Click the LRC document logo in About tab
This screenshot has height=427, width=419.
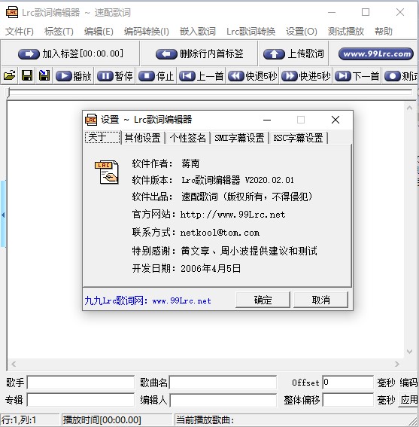coord(106,172)
